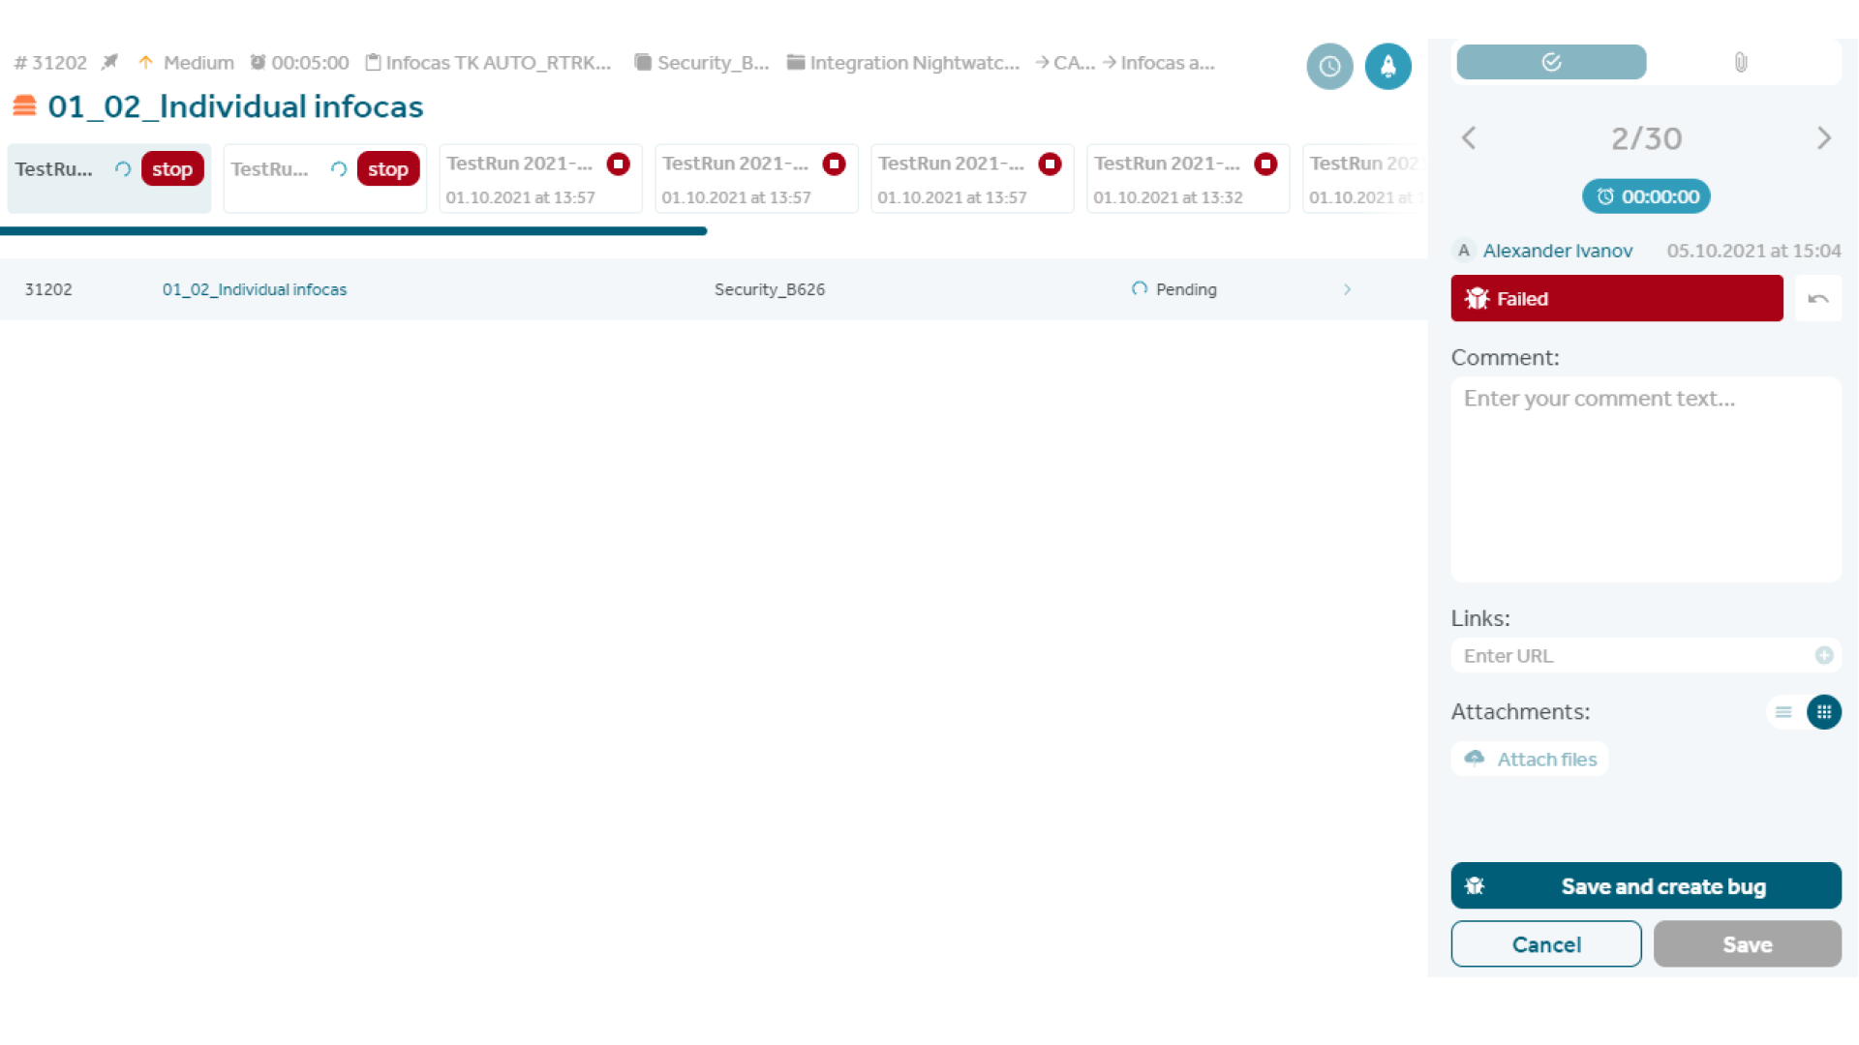Click 01_02_Individual infocas test link
This screenshot has height=1045, width=1859.
point(254,288)
